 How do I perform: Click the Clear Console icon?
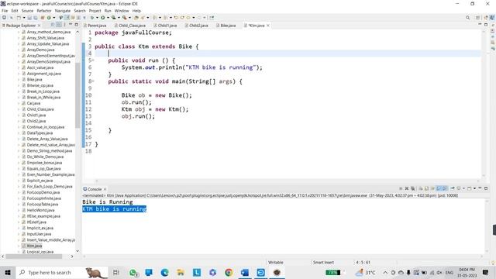pos(421,188)
